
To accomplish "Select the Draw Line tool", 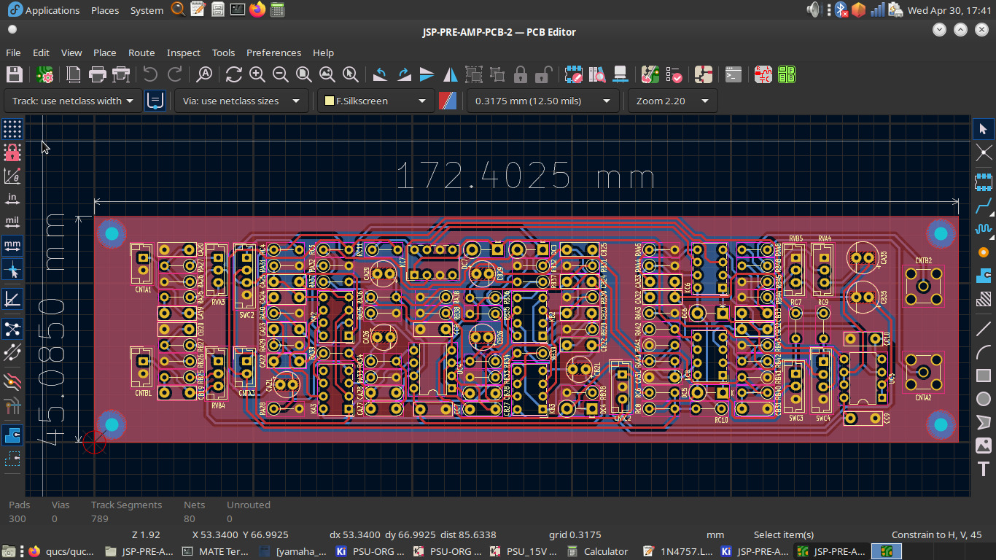I will point(984,329).
